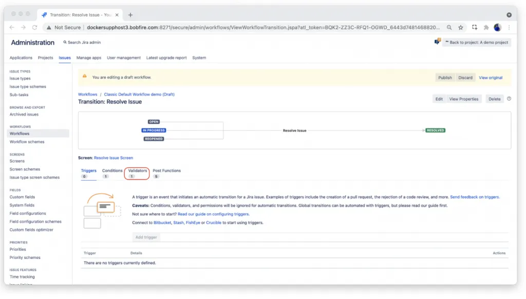The width and height of the screenshot is (526, 299).
Task: Select the Triggers tab
Action: point(88,173)
